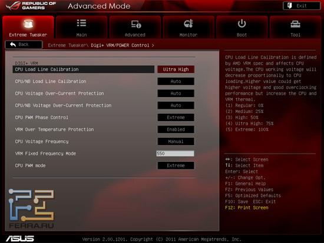Go to the Boot tab

(242, 27)
